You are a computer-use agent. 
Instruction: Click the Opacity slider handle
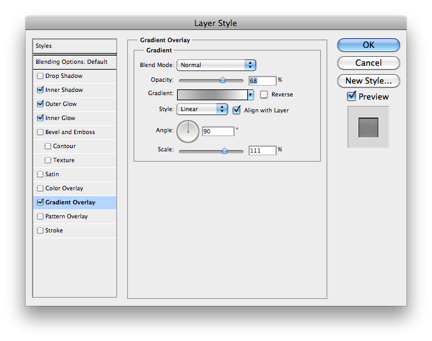[222, 80]
